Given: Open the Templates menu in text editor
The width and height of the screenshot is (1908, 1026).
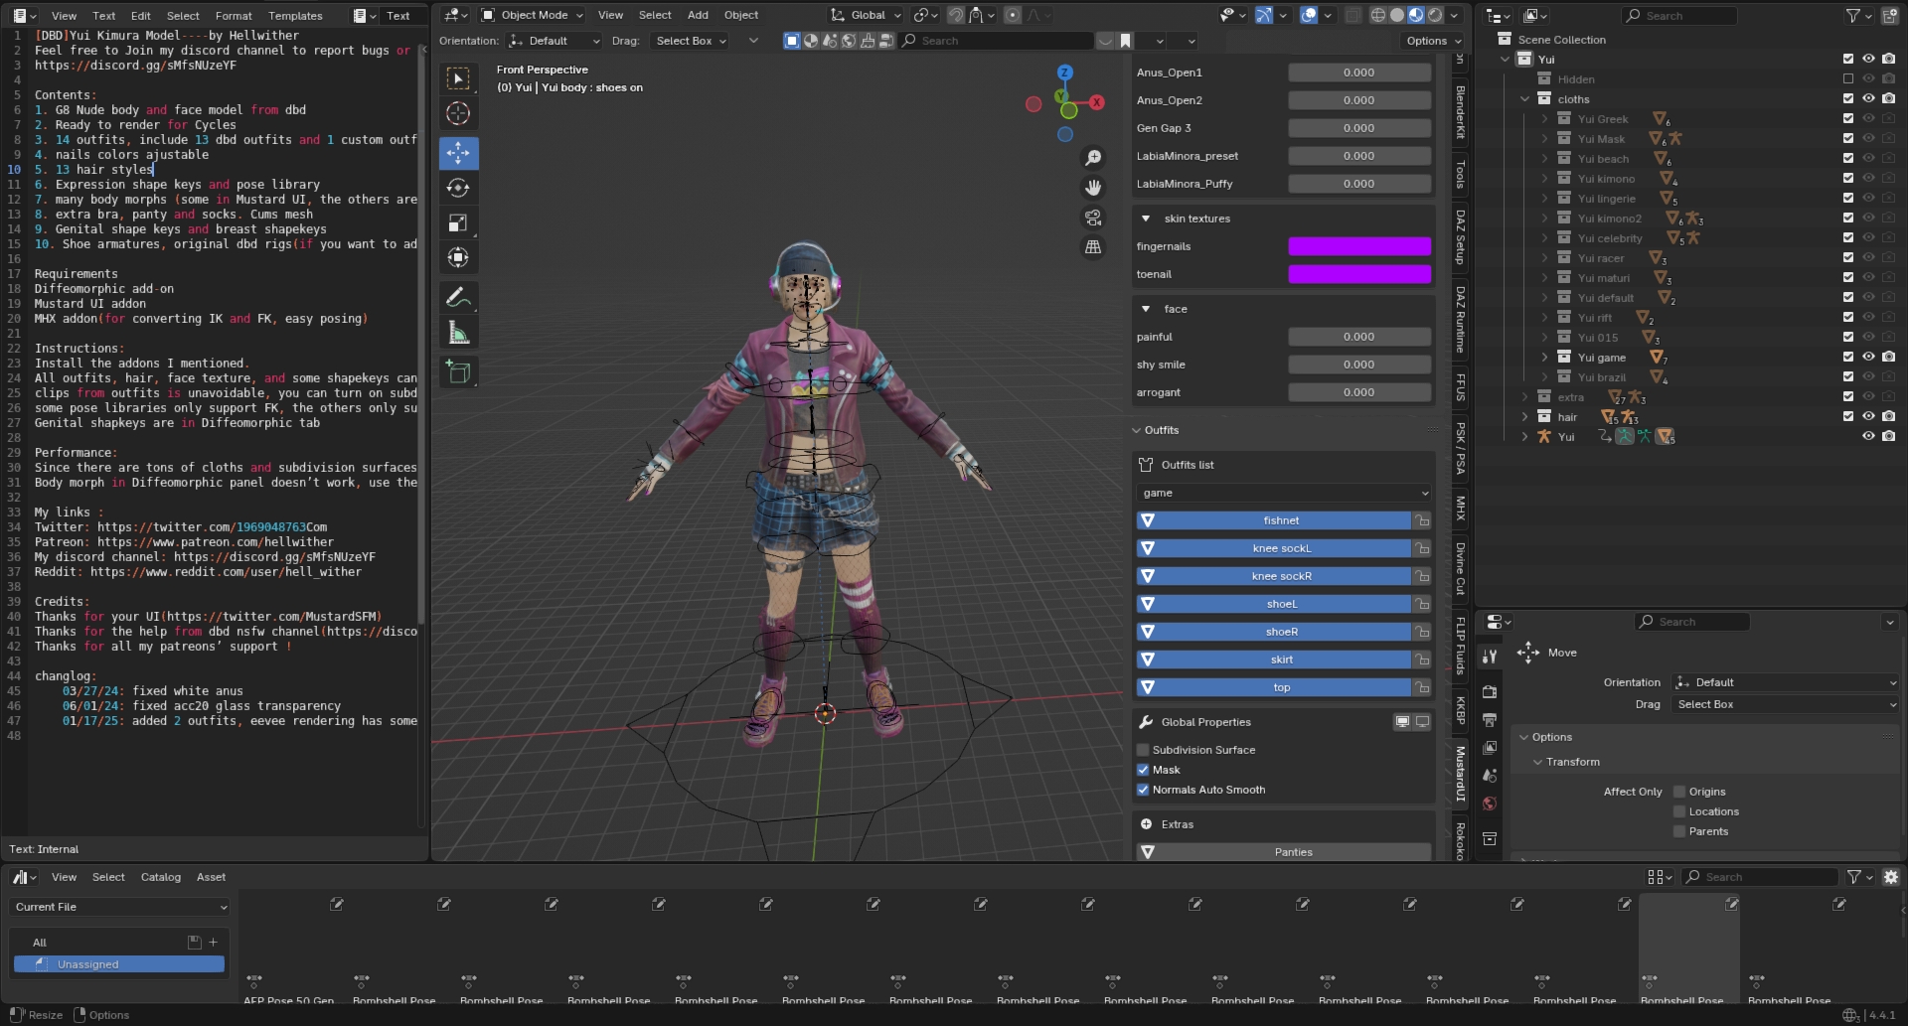Looking at the screenshot, I should (x=295, y=16).
